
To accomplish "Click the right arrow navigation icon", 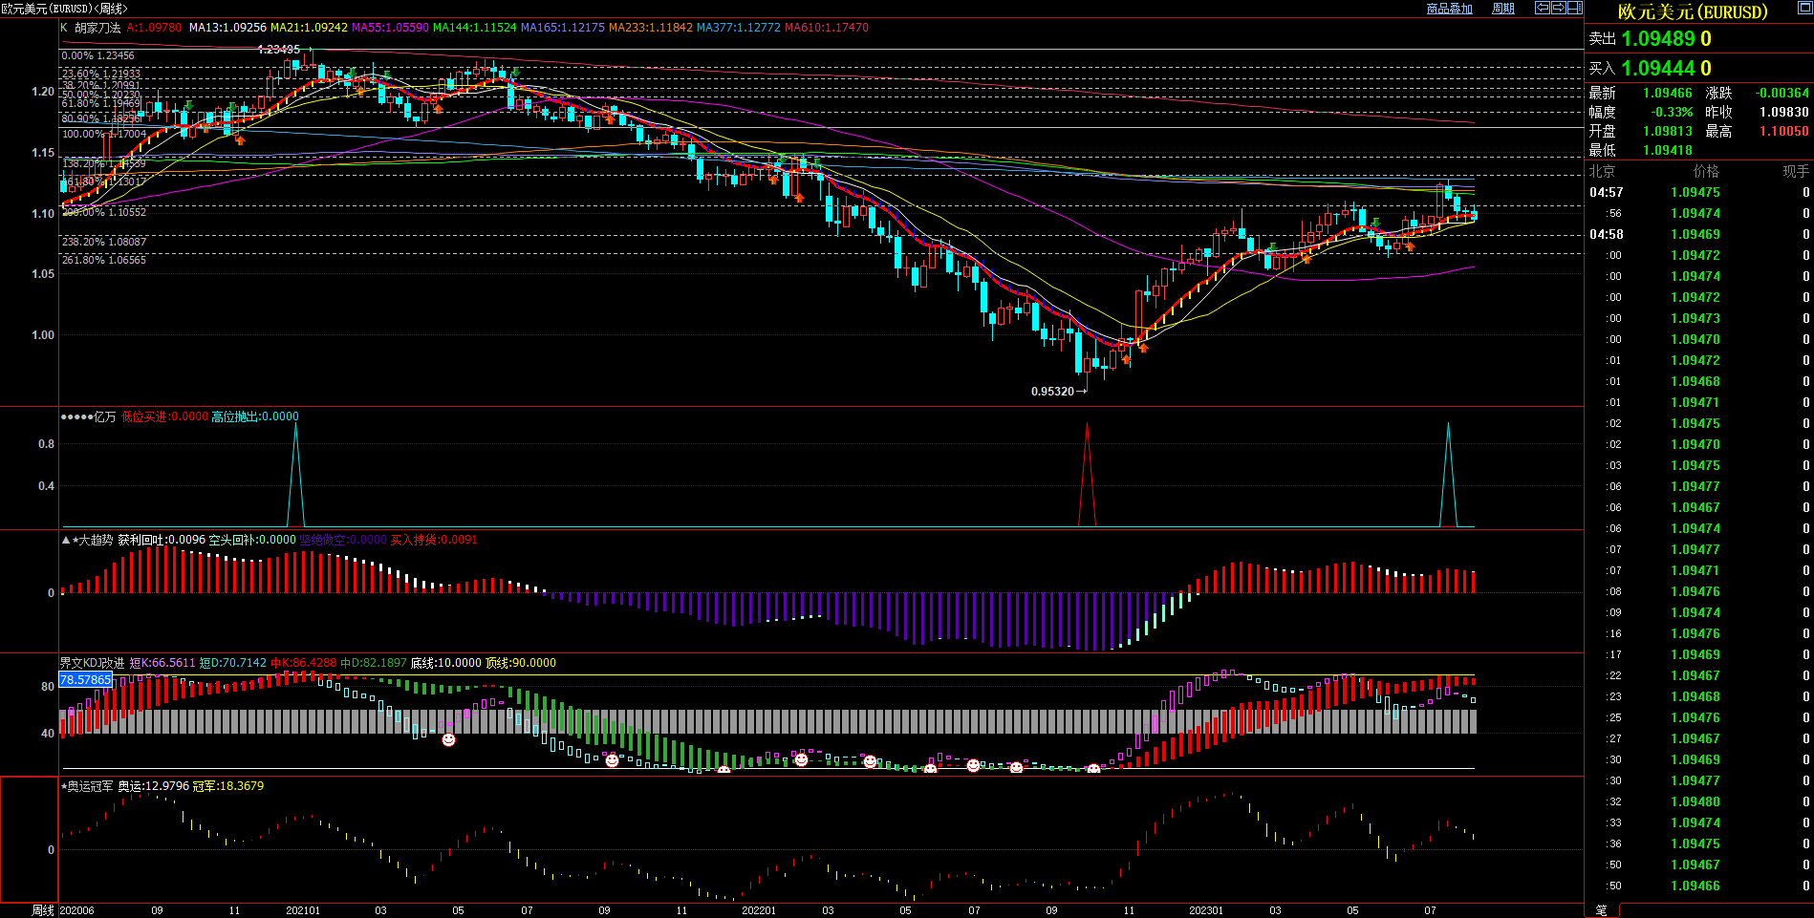I will pyautogui.click(x=1558, y=8).
